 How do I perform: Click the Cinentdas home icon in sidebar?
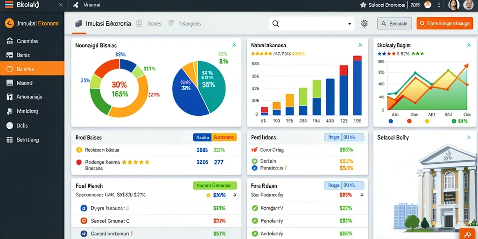(x=10, y=41)
